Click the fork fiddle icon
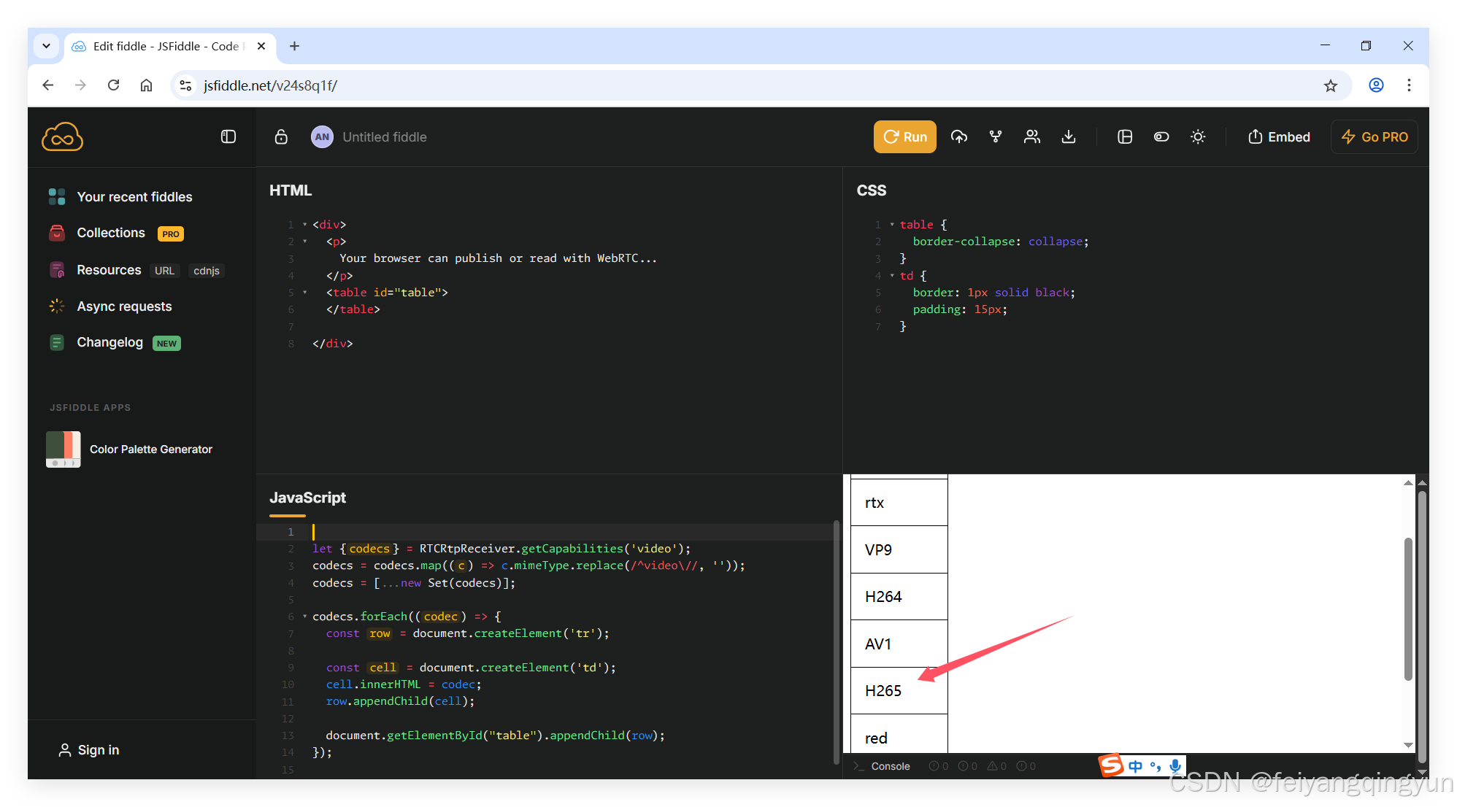1457x807 pixels. 996,137
